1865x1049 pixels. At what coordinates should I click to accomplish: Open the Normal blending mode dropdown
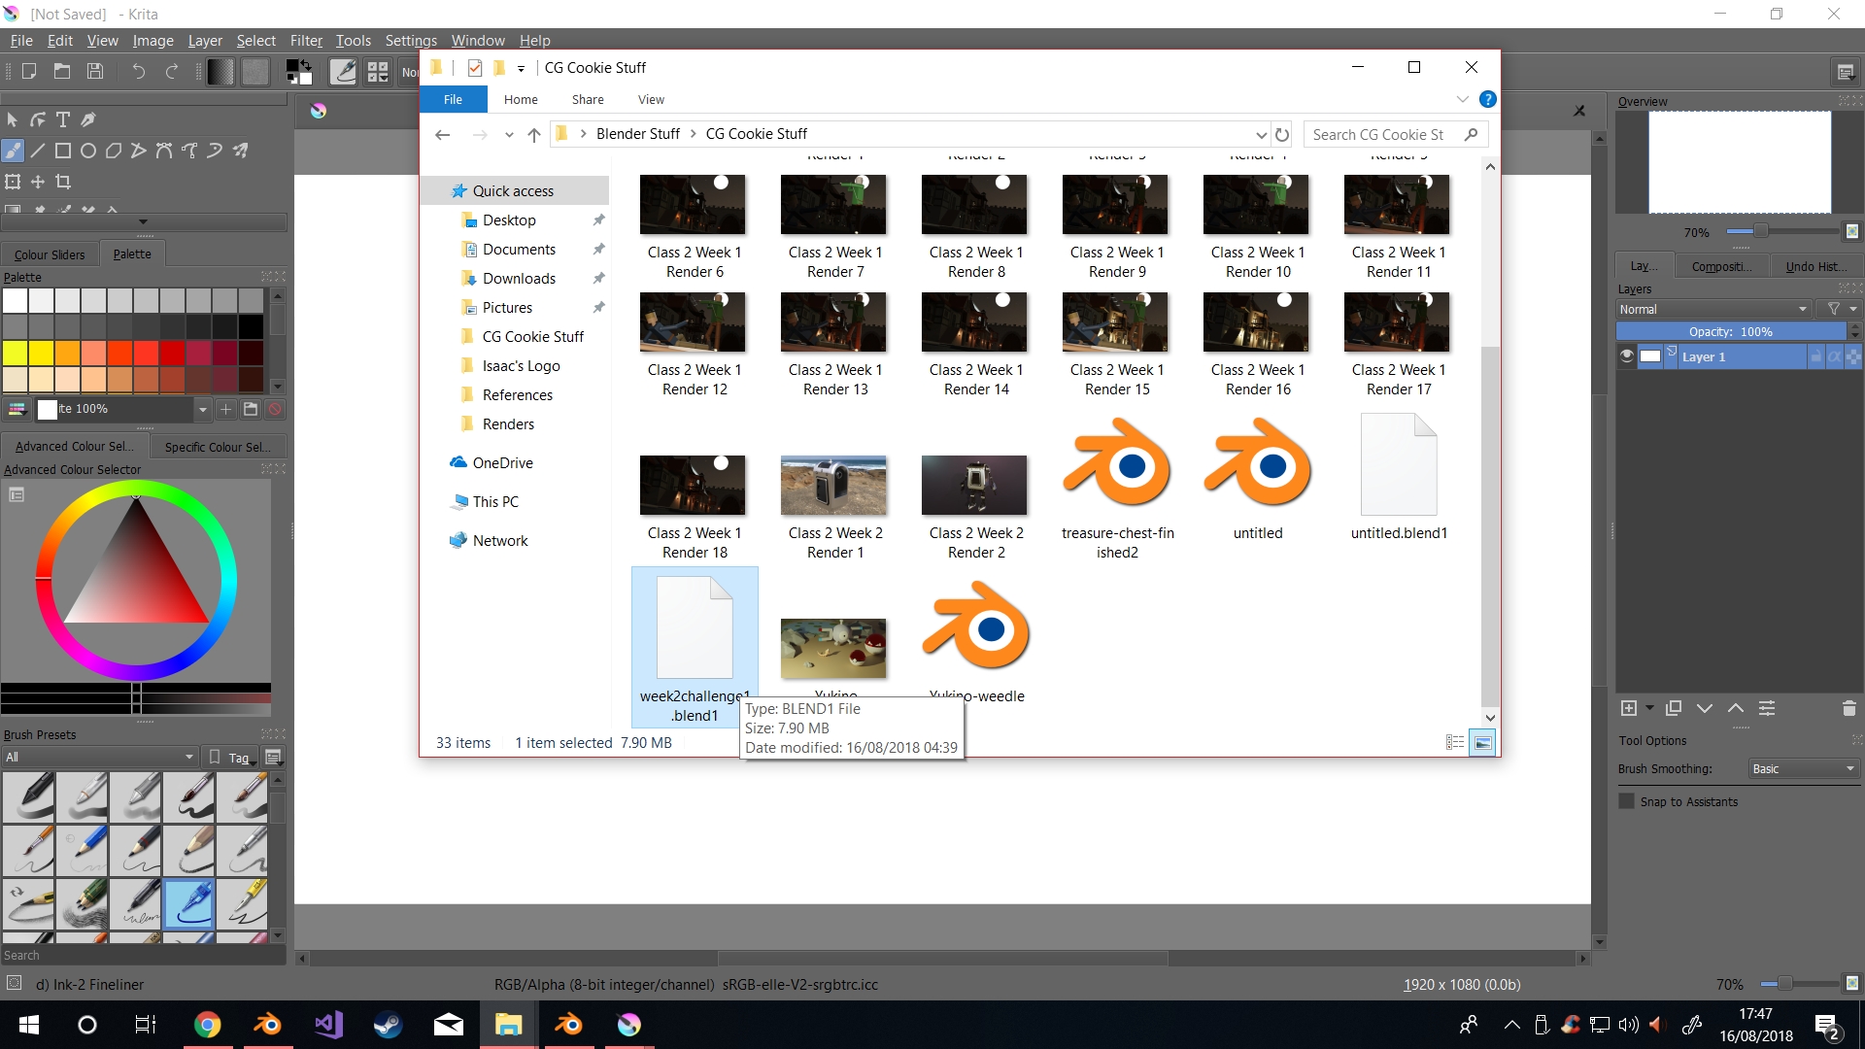click(1713, 309)
